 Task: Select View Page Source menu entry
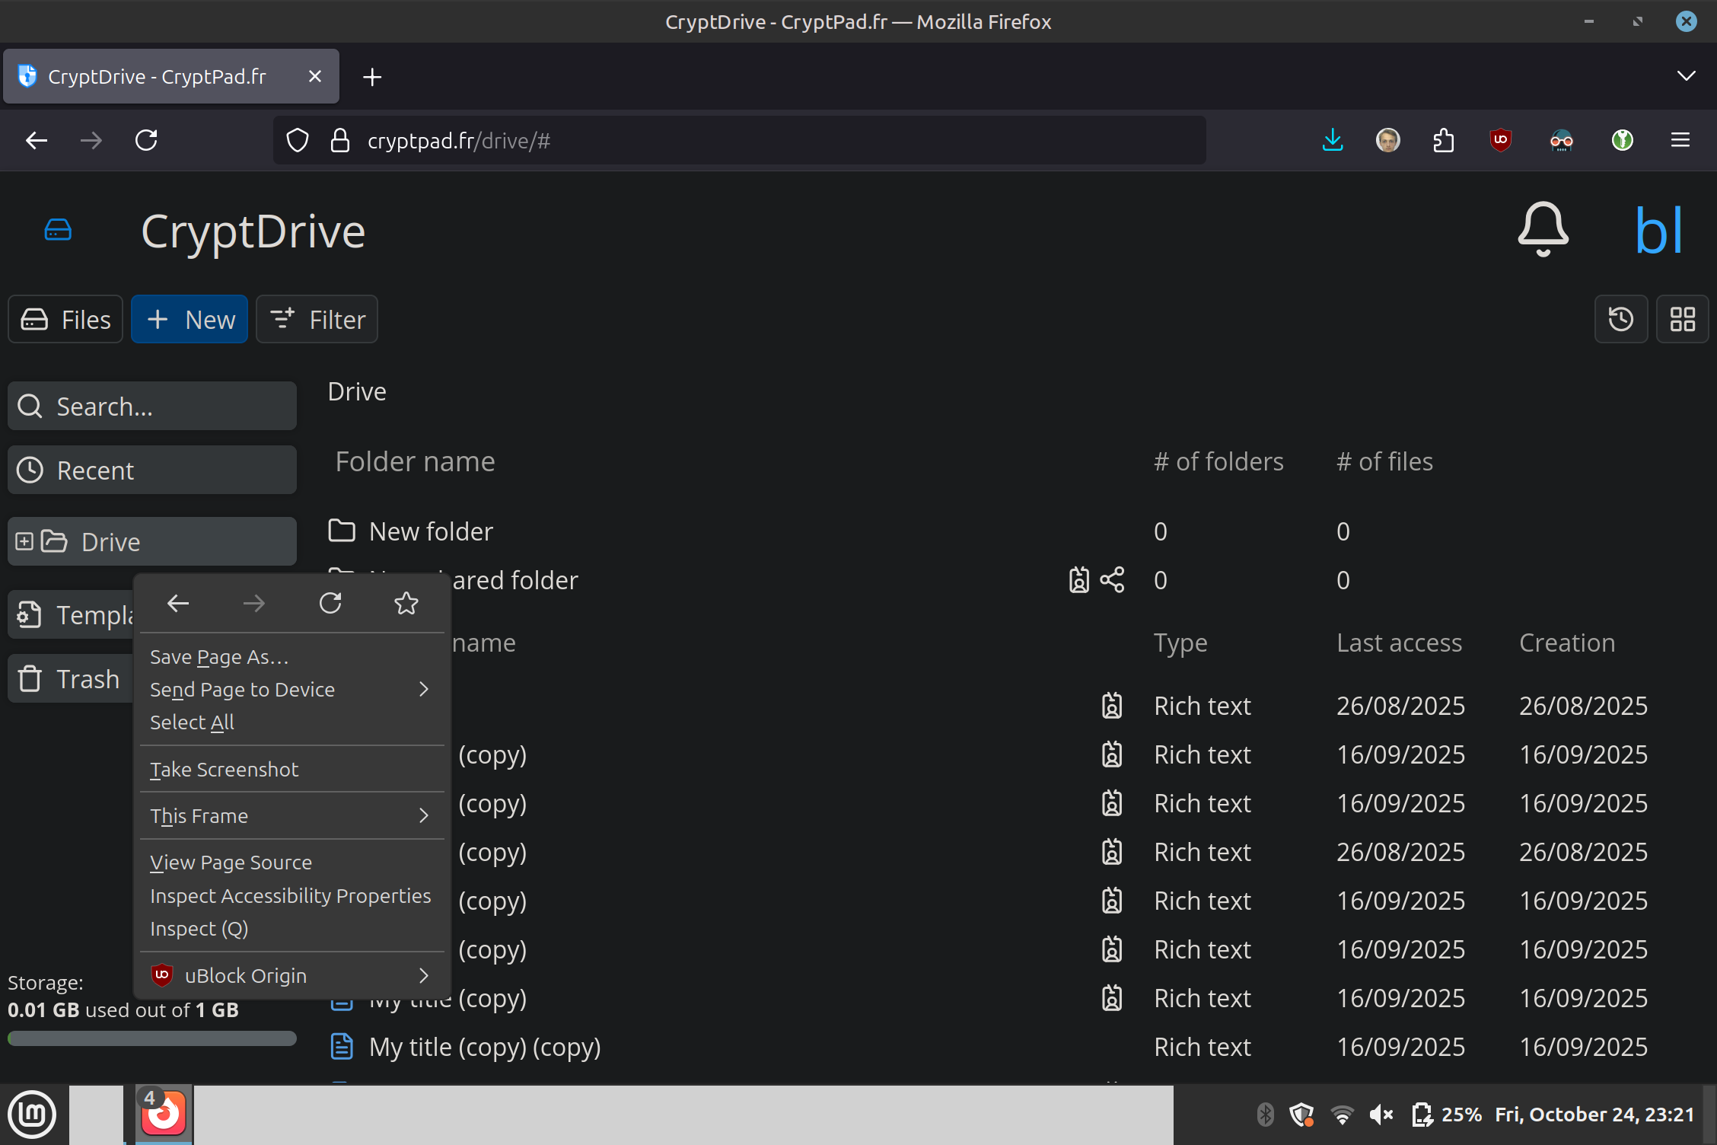tap(231, 863)
